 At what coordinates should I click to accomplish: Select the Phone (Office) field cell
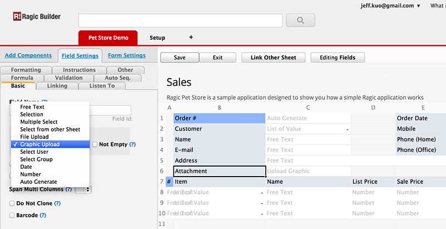pyautogui.click(x=421, y=150)
